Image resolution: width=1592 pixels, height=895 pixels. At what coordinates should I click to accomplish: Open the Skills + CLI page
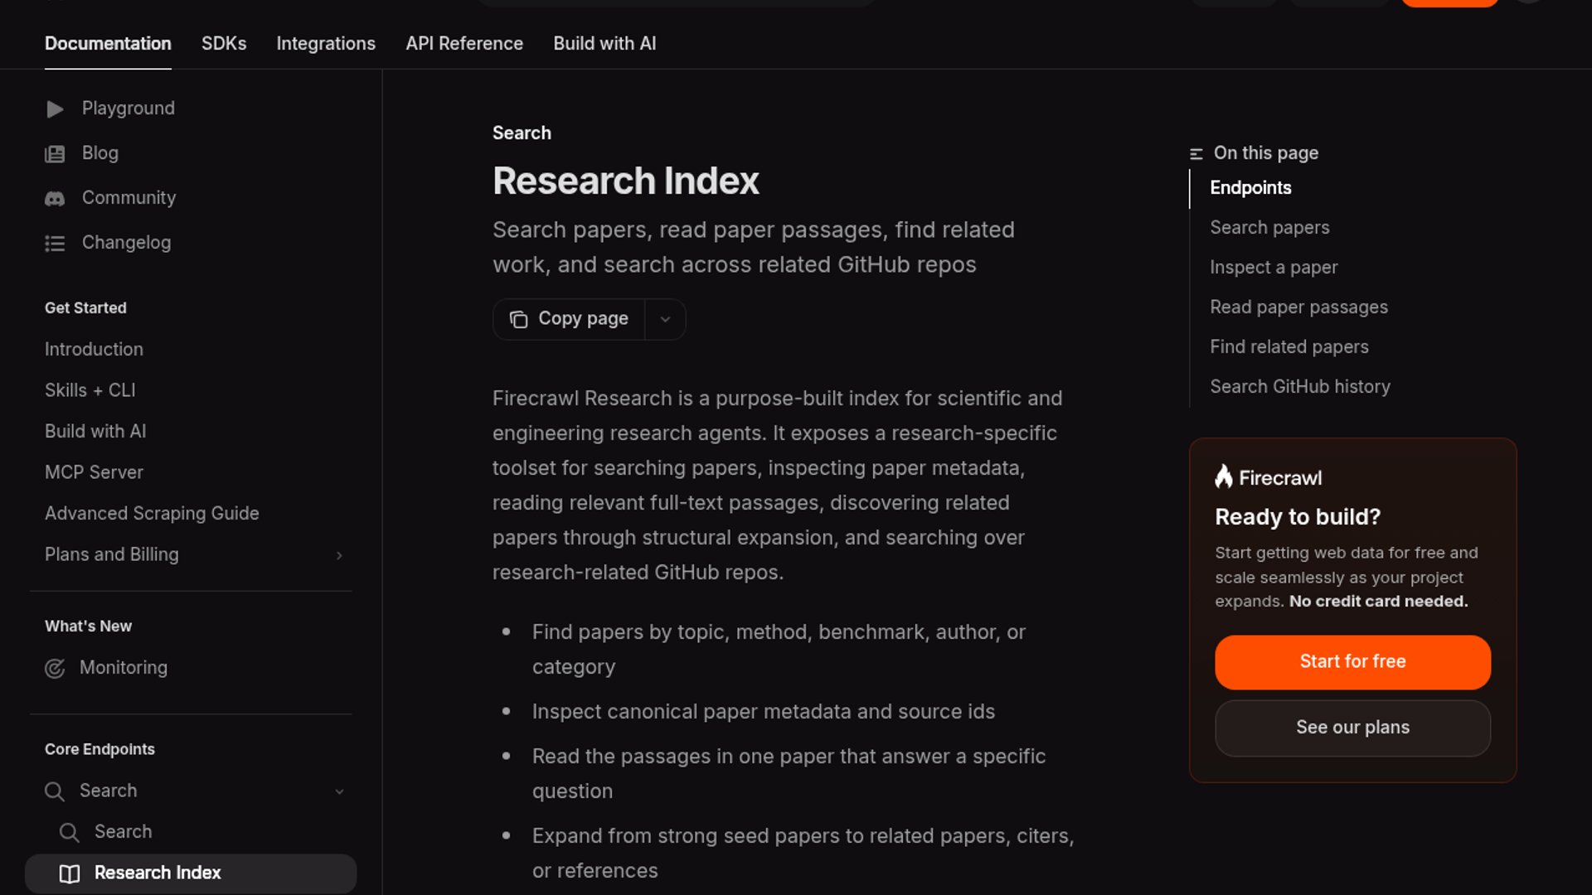90,390
